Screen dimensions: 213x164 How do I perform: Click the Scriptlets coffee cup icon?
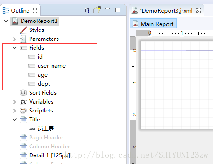click(23, 111)
